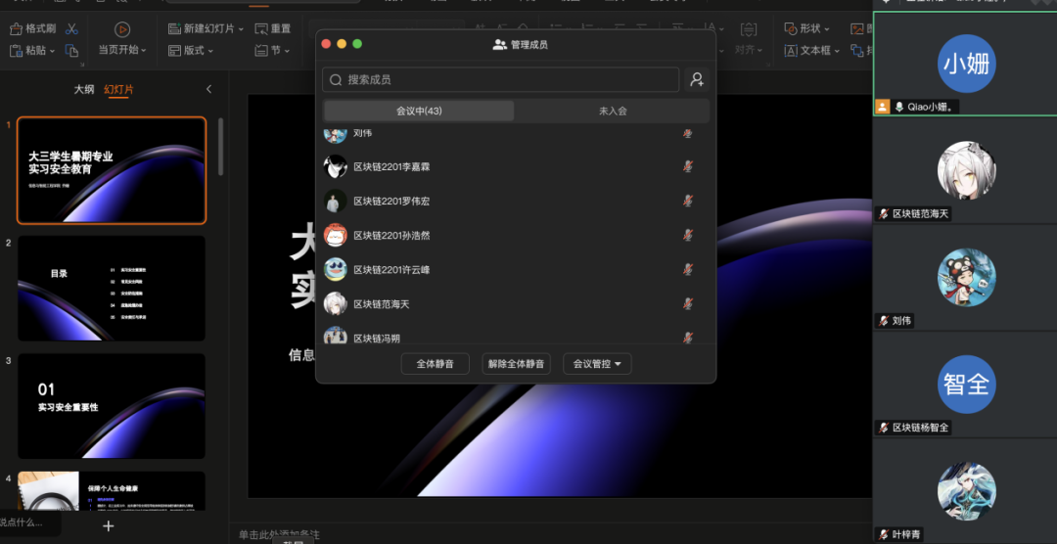The width and height of the screenshot is (1057, 544).
Task: Toggle mute for 区块链2201罗伟宏 in the list
Action: coord(688,201)
